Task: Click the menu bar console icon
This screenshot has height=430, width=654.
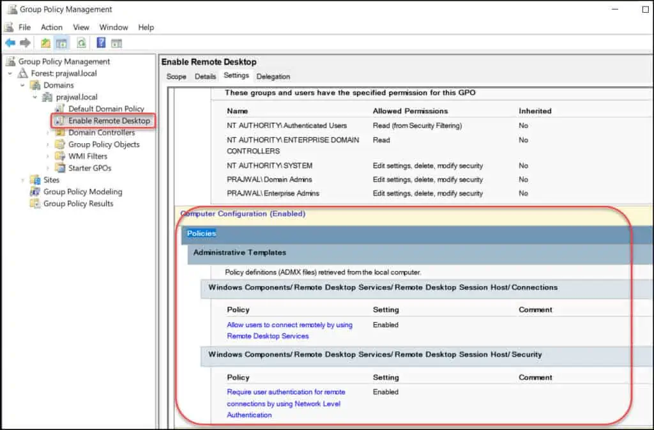Action: pos(9,27)
